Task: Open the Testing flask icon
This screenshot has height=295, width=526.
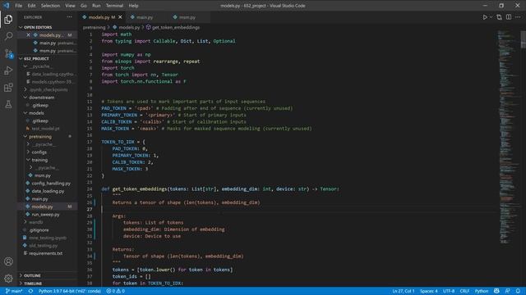Action: [8, 105]
